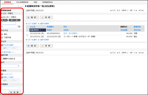This screenshot has width=148, height=95.
Task: Sort by 支払先 column header
Action: (x=66, y=30)
